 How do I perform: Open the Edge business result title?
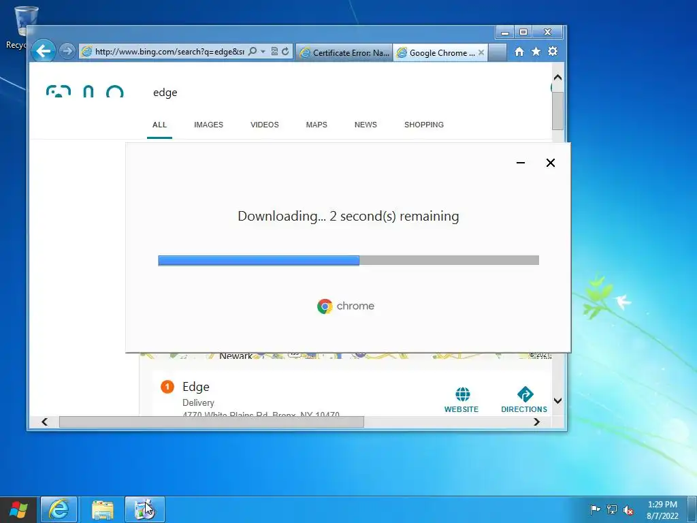(195, 387)
